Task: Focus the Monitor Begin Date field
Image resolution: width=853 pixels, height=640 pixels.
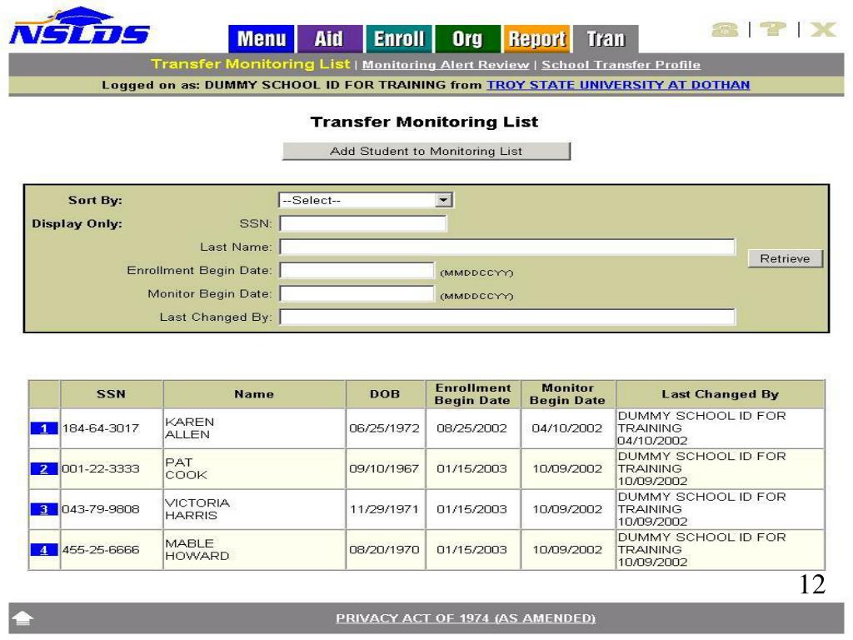Action: click(357, 294)
